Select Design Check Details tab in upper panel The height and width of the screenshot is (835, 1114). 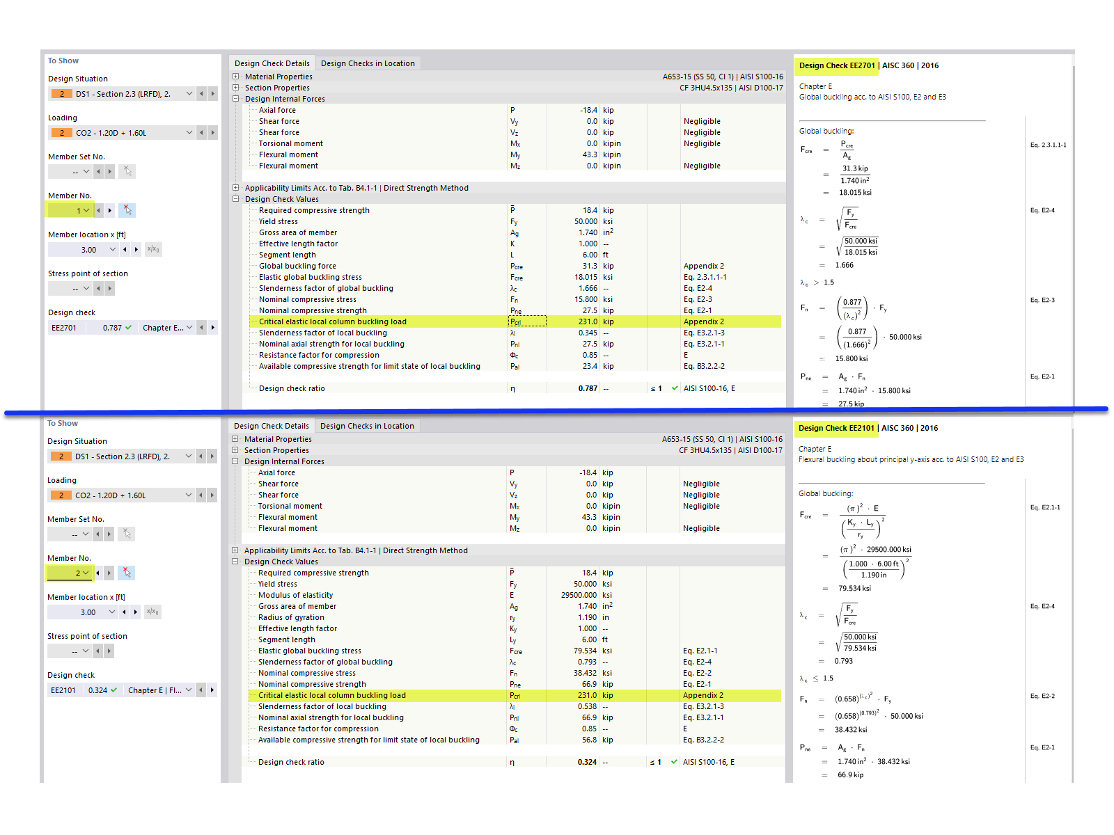pos(272,63)
